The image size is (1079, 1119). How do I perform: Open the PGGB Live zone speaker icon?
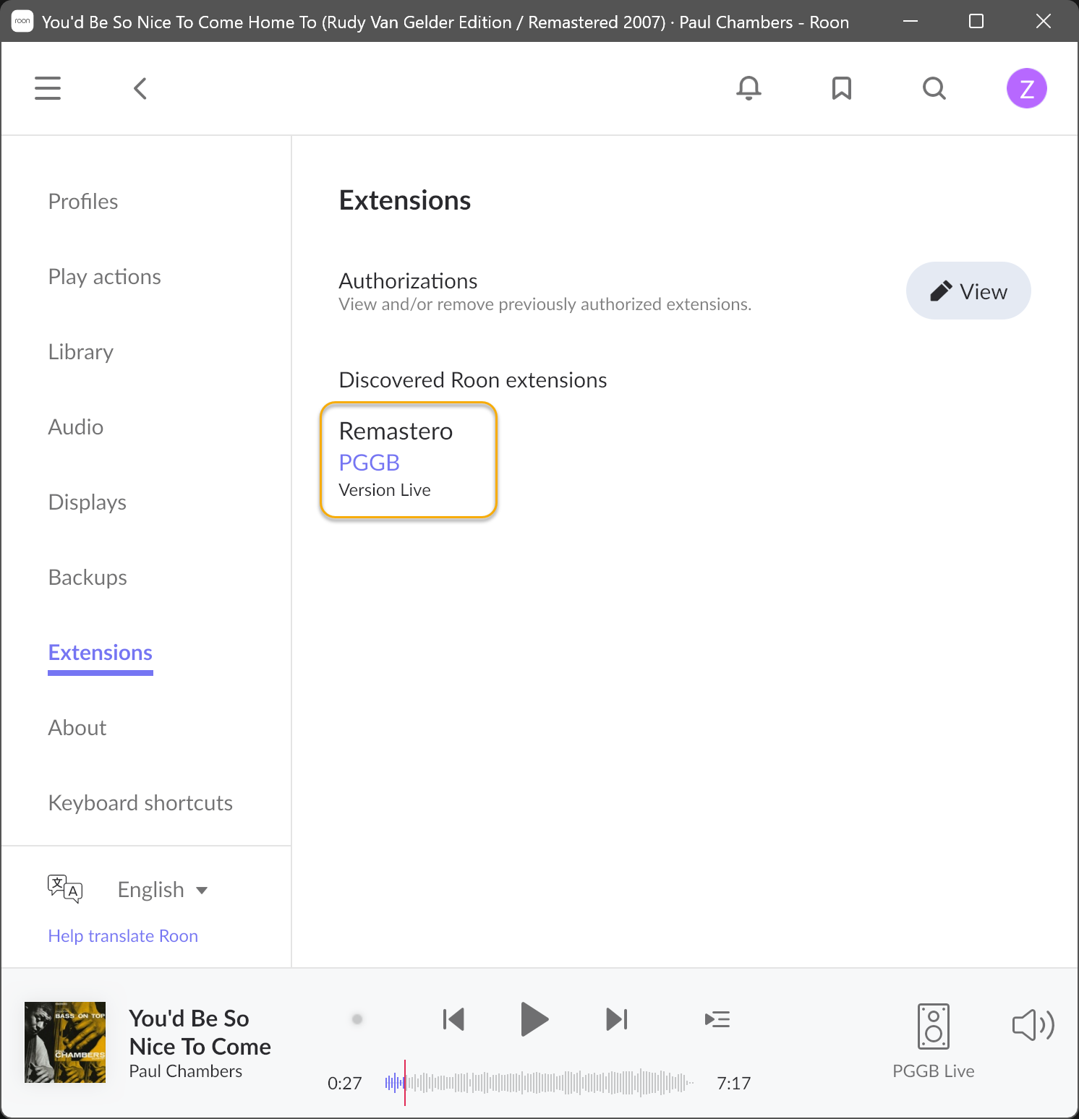coord(934,1026)
